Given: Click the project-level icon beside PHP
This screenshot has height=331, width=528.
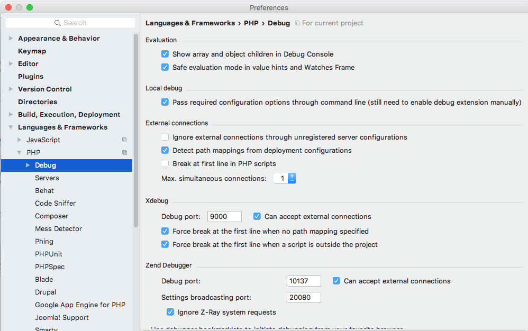Looking at the screenshot, I should (x=124, y=153).
